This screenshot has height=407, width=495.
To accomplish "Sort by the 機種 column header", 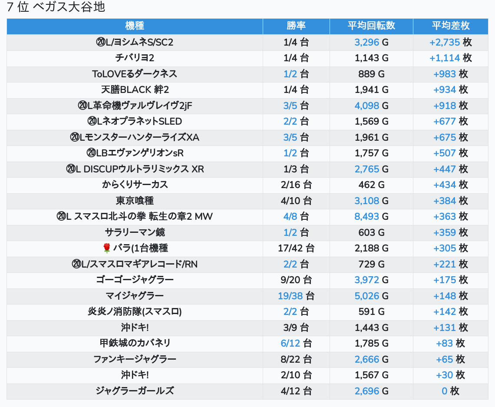I will point(135,26).
